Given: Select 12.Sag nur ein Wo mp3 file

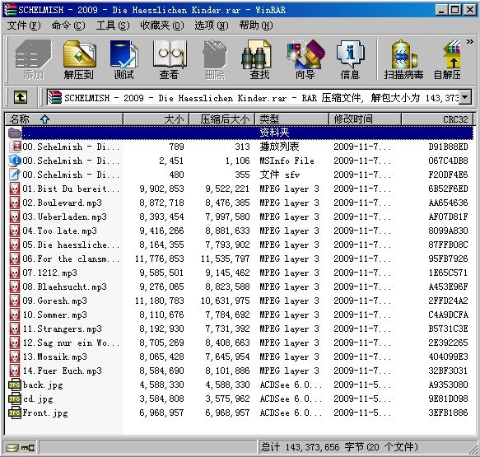Looking at the screenshot, I should click(71, 343).
